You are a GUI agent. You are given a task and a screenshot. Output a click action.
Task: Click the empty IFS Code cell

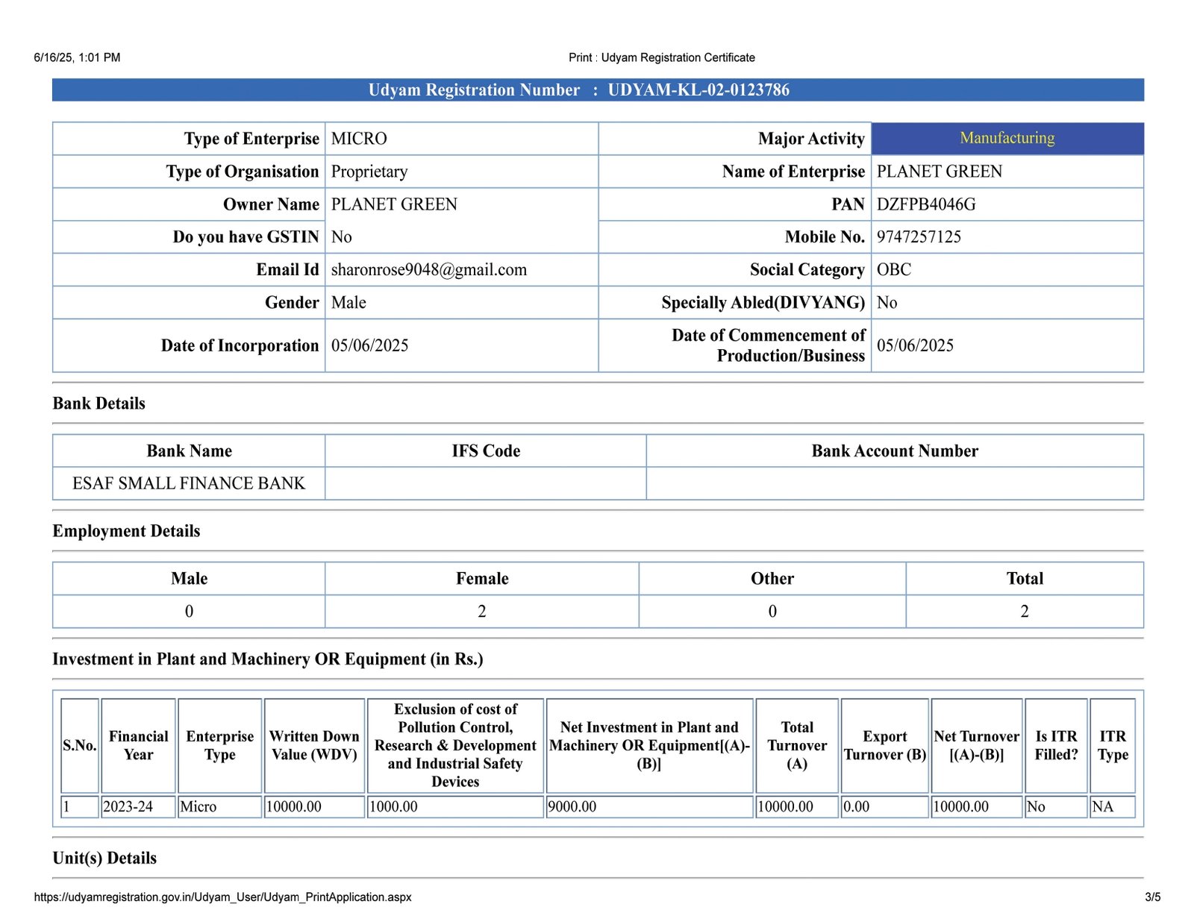coord(485,483)
